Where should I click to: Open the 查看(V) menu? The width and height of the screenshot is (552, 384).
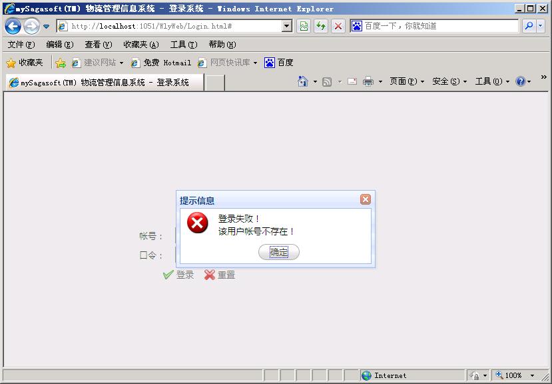99,45
